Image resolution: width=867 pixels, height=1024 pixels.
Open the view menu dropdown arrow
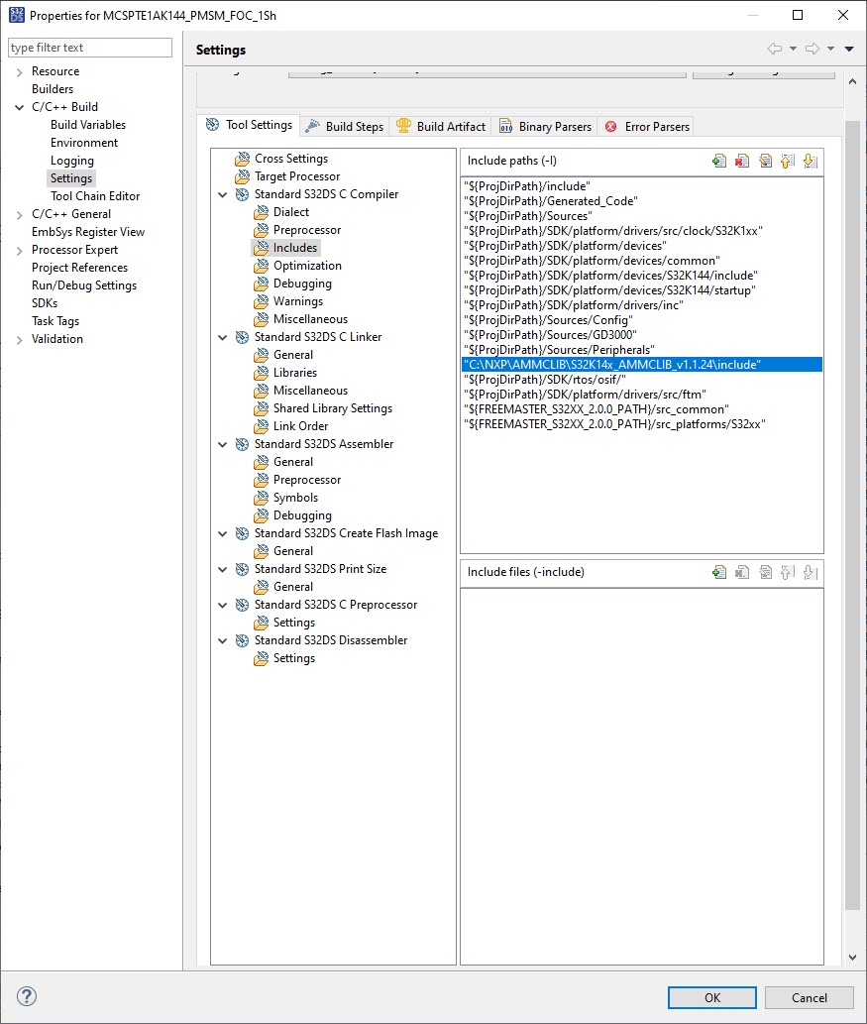point(847,48)
